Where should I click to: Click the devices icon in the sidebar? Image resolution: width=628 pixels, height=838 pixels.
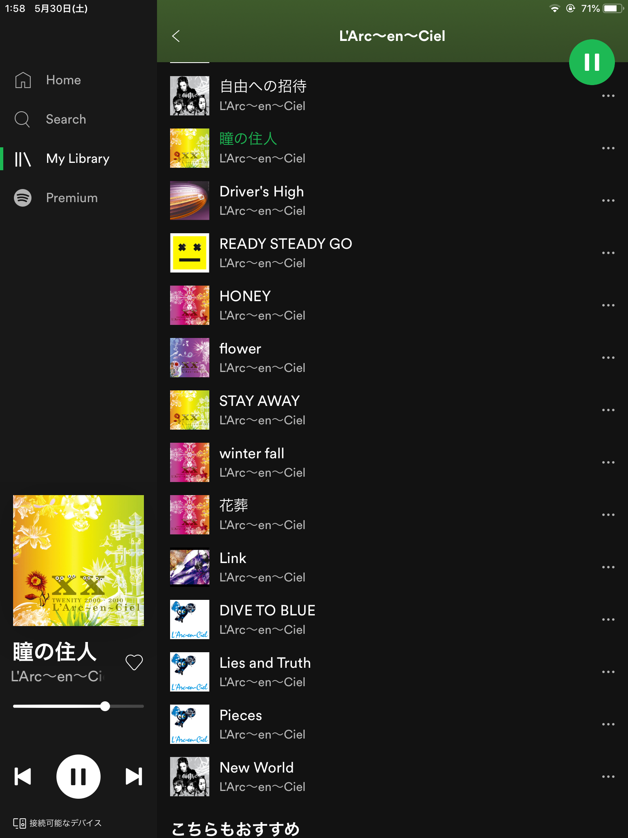pos(20,823)
